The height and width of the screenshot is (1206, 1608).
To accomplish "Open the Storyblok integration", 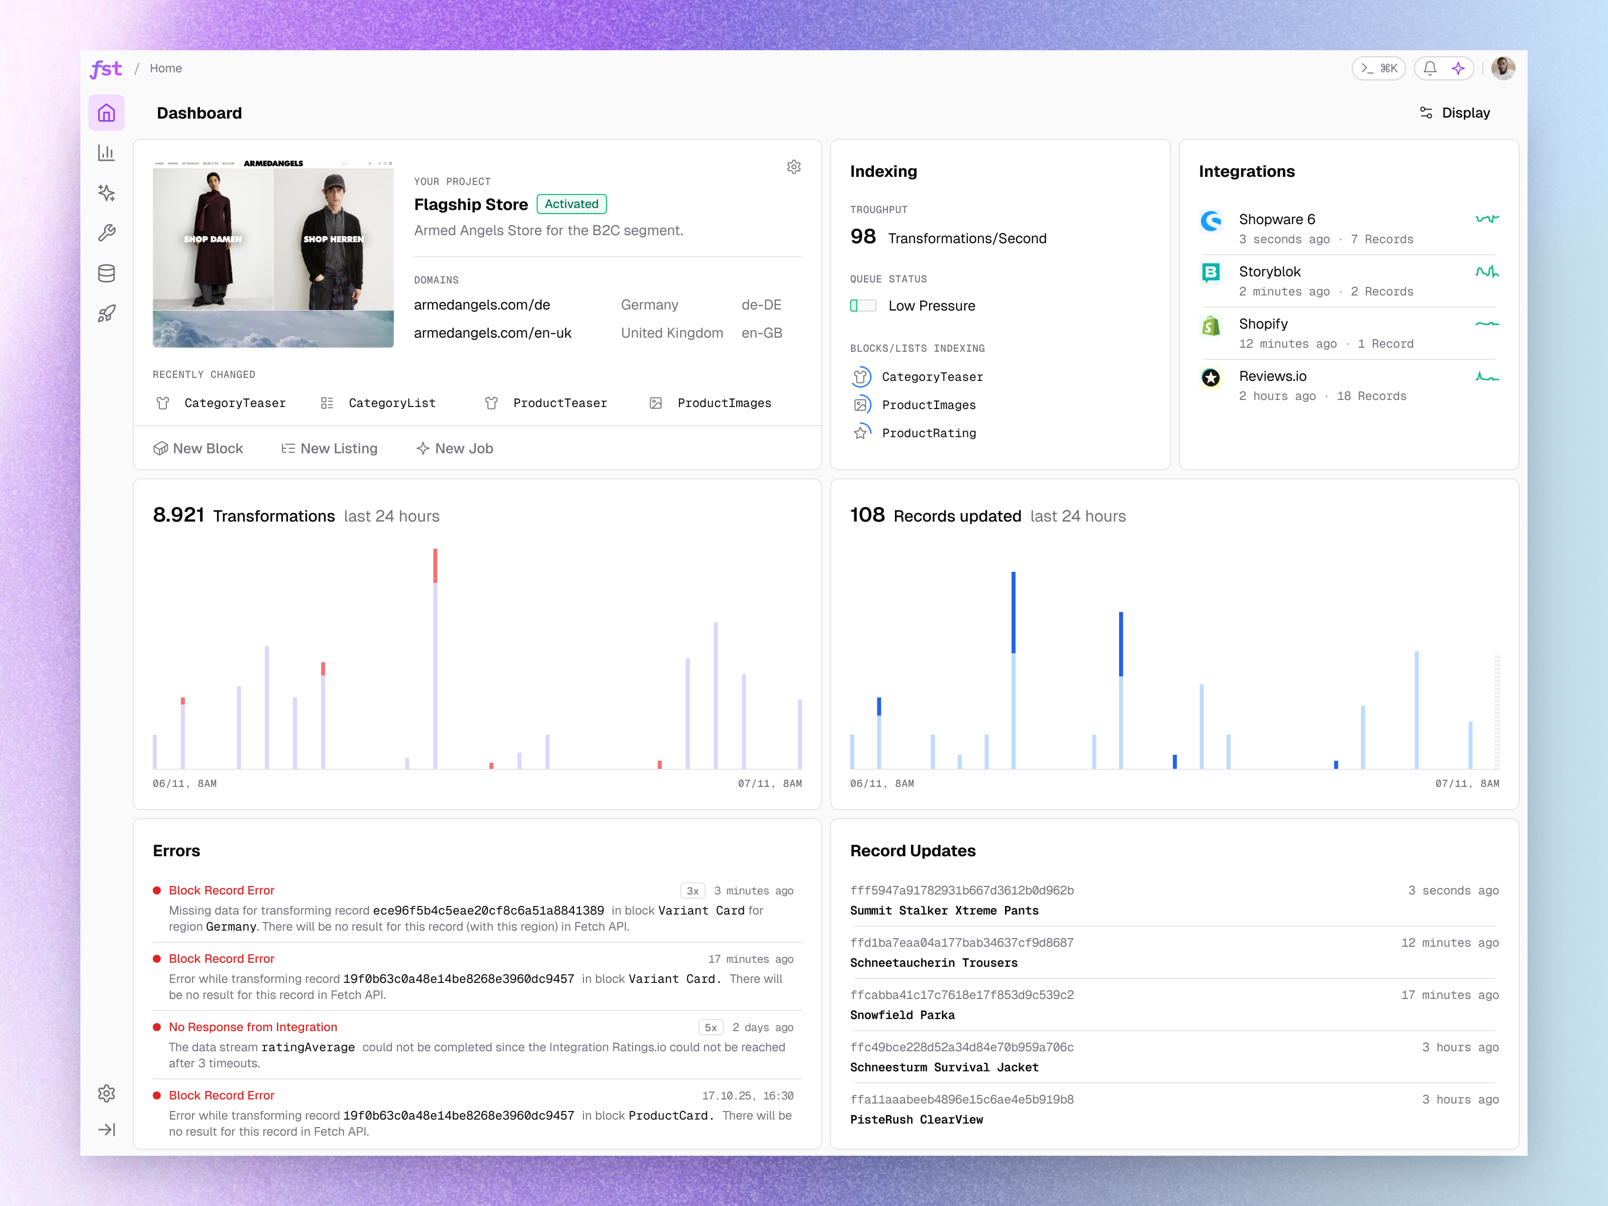I will 1349,280.
